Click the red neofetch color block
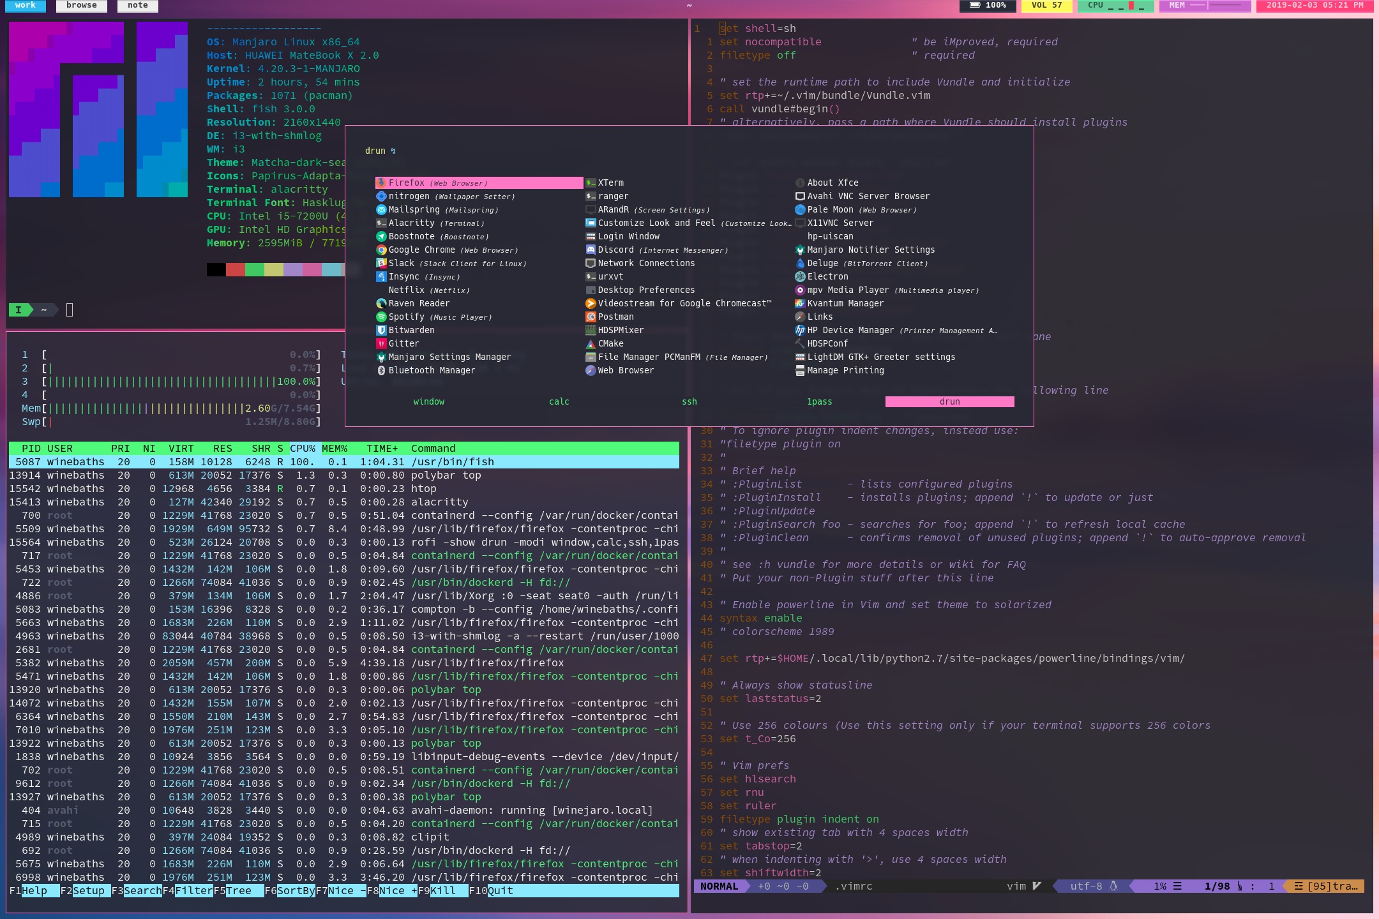The width and height of the screenshot is (1379, 919). pyautogui.click(x=235, y=269)
